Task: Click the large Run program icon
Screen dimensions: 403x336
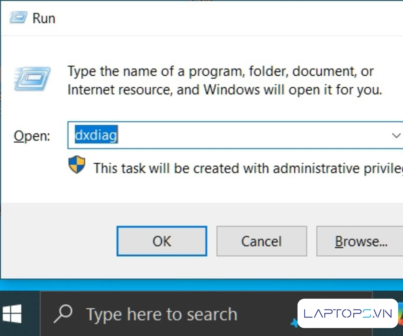Action: pyautogui.click(x=32, y=79)
